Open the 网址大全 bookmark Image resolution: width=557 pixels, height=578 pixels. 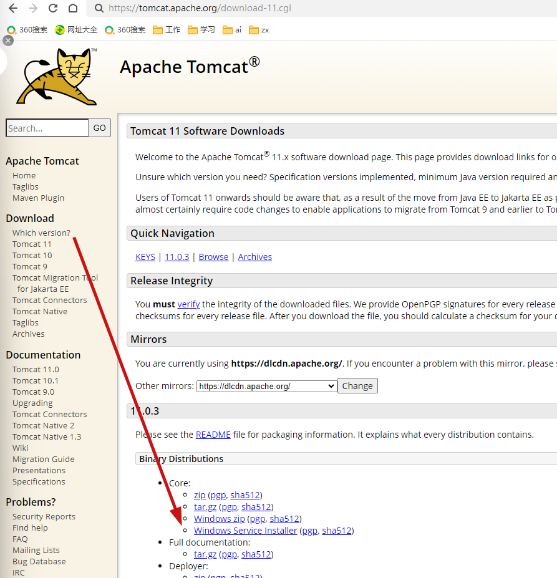pyautogui.click(x=76, y=30)
